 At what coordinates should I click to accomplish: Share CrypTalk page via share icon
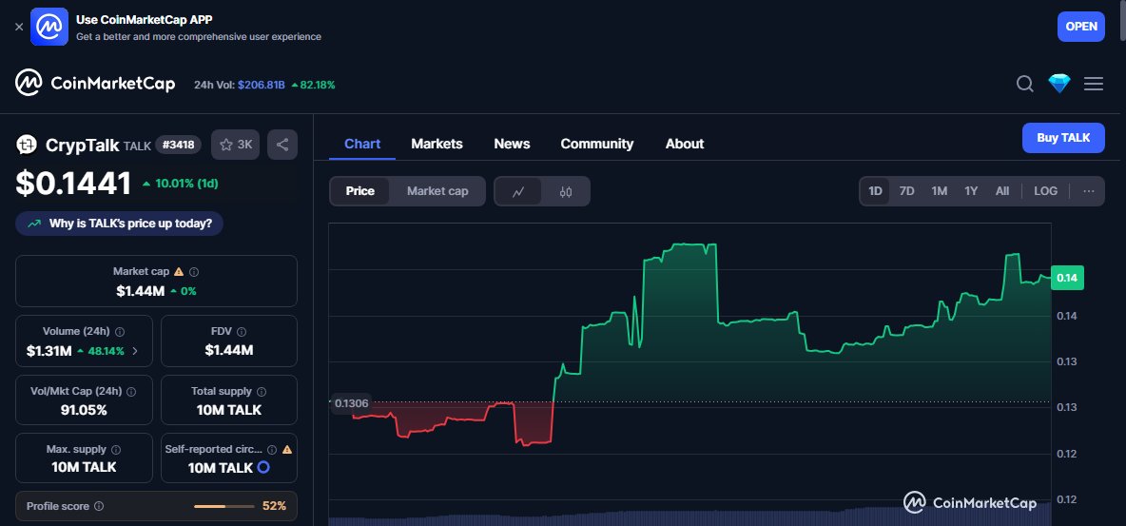pyautogui.click(x=282, y=145)
